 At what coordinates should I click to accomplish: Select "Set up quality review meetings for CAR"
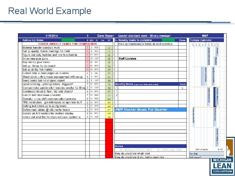coord(46,51)
